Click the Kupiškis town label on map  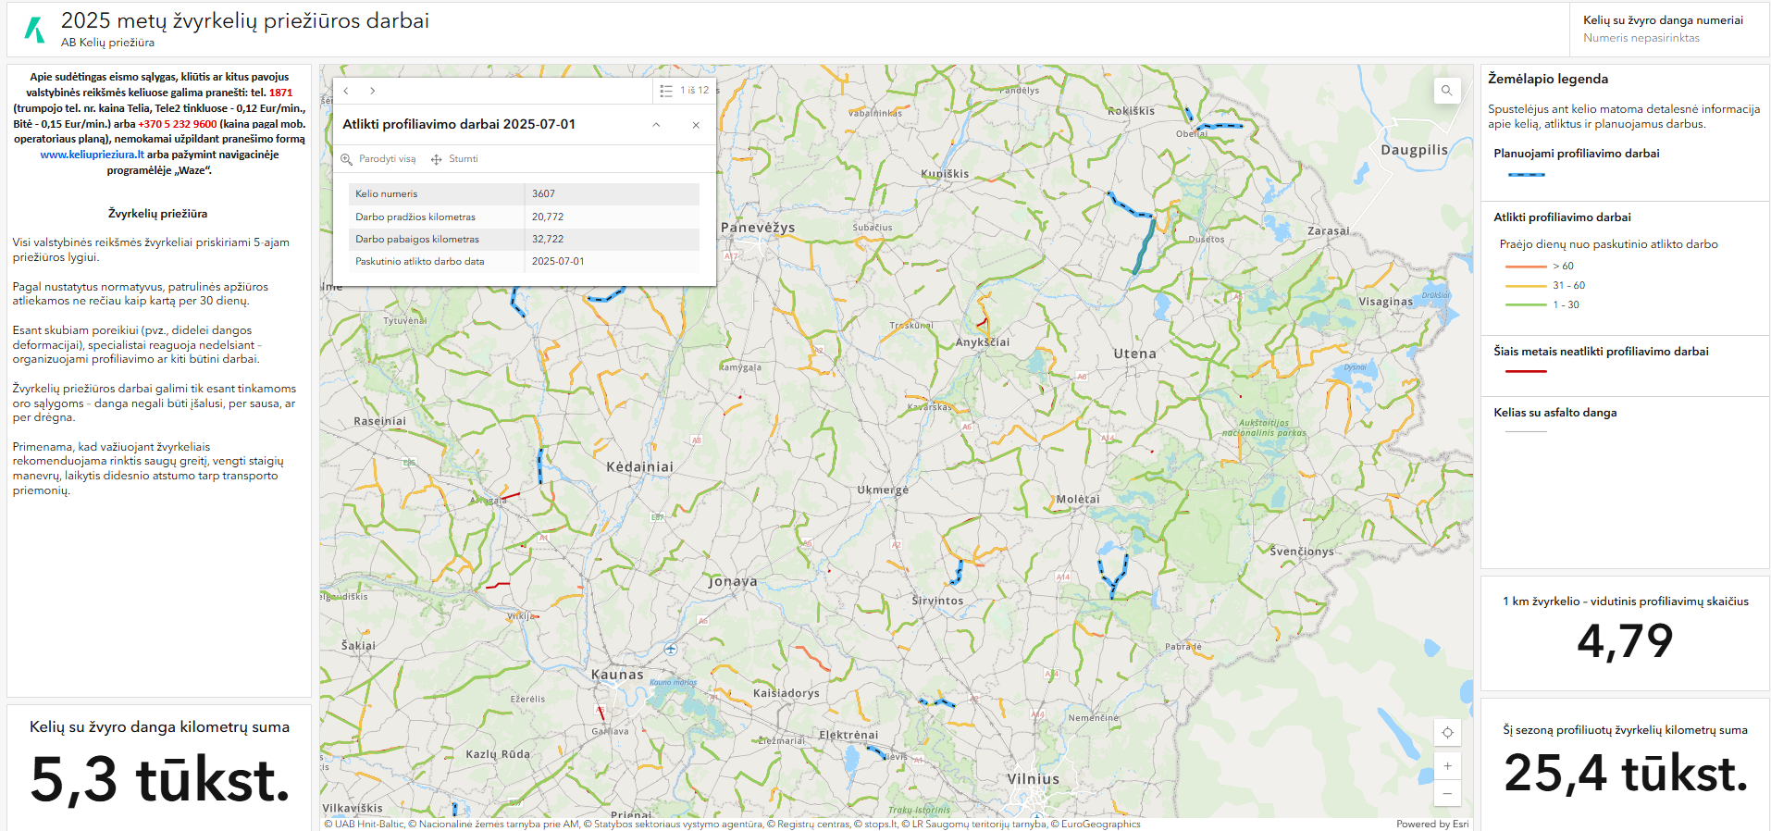click(945, 173)
